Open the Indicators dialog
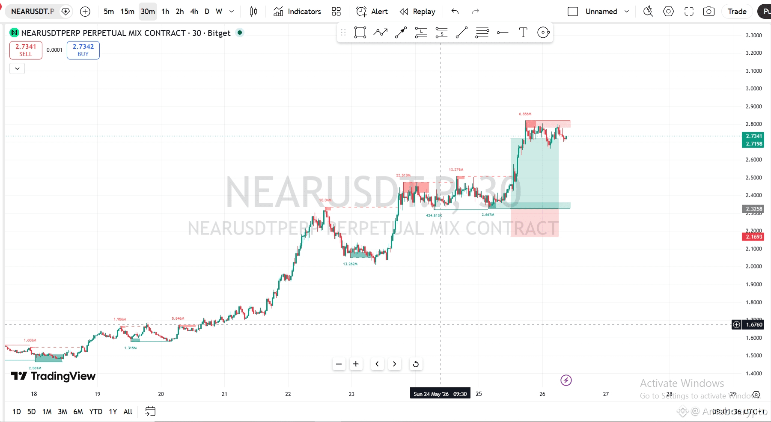Viewport: 771px width, 422px height. pos(297,12)
